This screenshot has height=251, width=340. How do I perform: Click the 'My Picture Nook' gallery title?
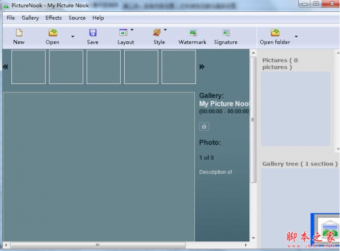[x=224, y=104]
